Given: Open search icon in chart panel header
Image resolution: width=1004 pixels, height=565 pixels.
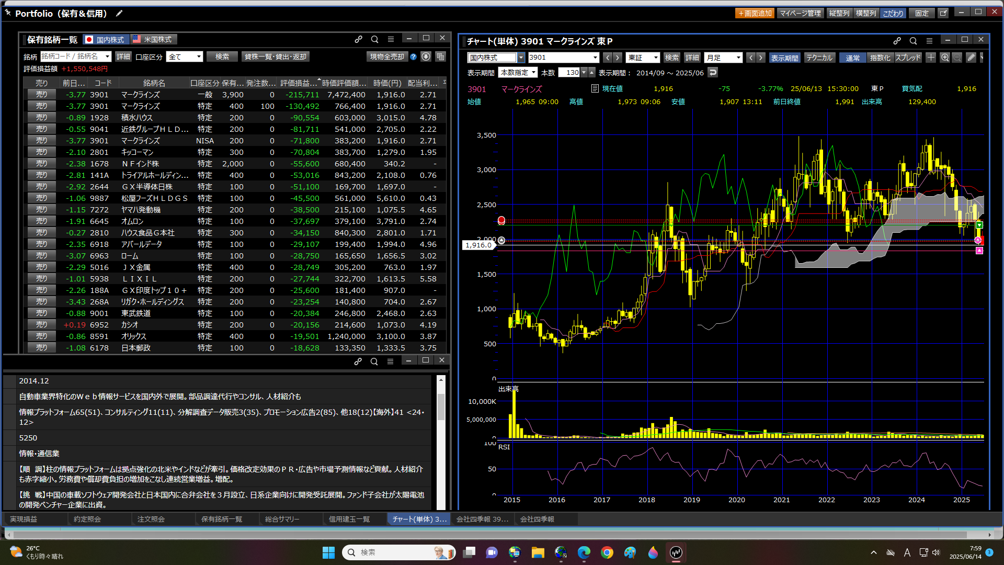Looking at the screenshot, I should tap(913, 41).
